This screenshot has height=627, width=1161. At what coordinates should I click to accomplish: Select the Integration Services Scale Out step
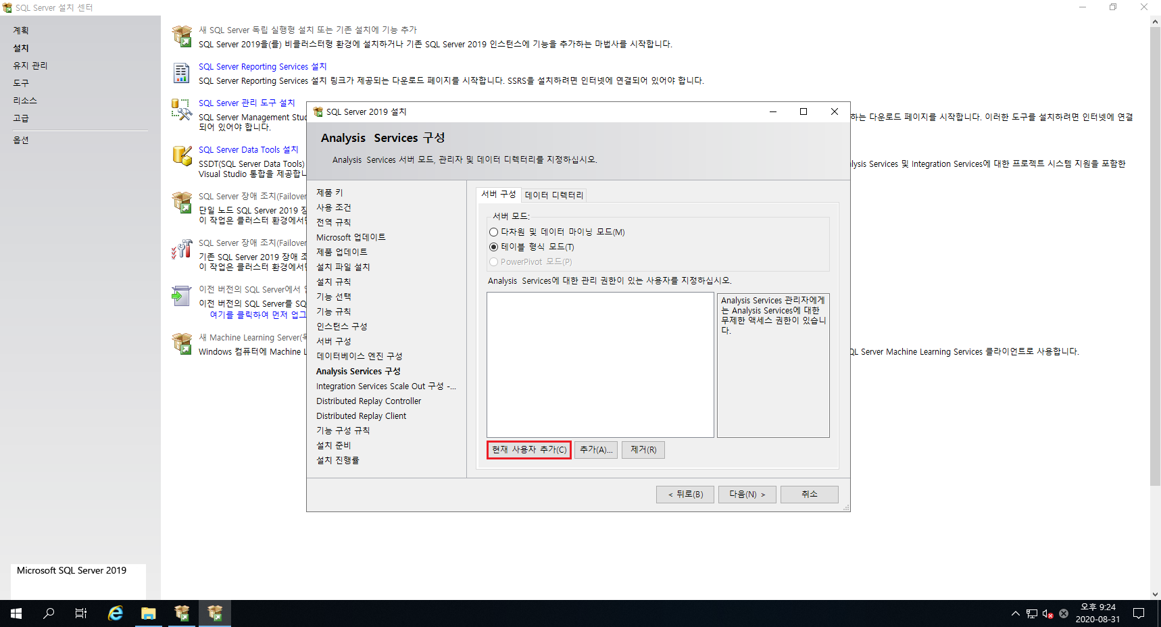386,386
